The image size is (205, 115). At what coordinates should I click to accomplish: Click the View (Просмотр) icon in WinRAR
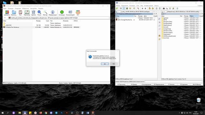(27, 13)
